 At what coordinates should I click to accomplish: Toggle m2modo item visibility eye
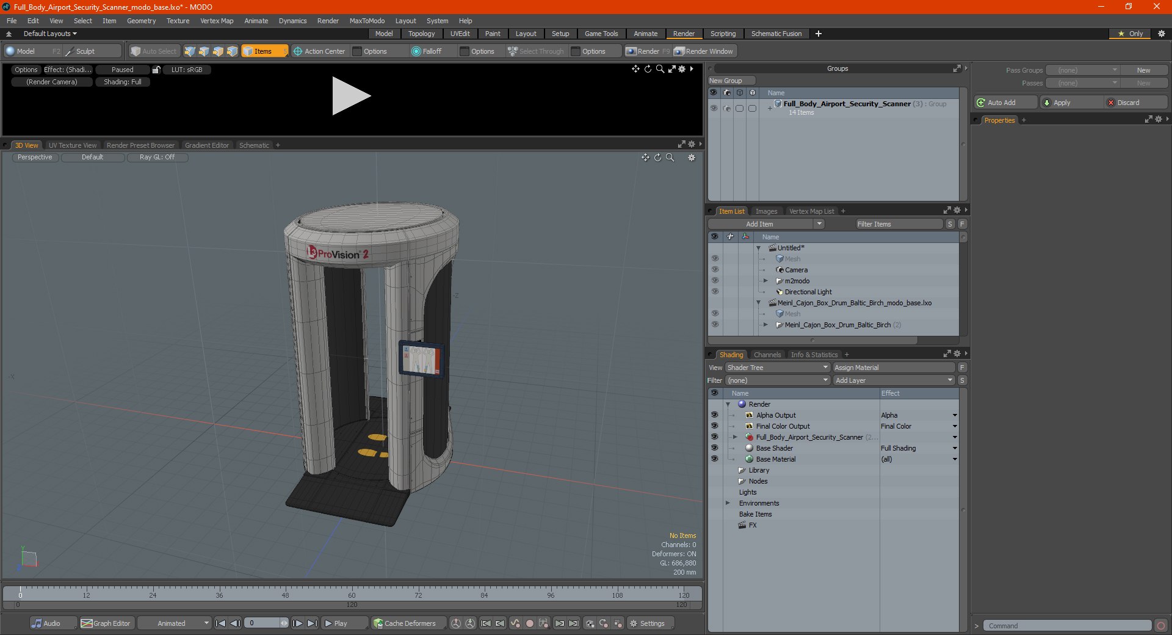pyautogui.click(x=715, y=281)
